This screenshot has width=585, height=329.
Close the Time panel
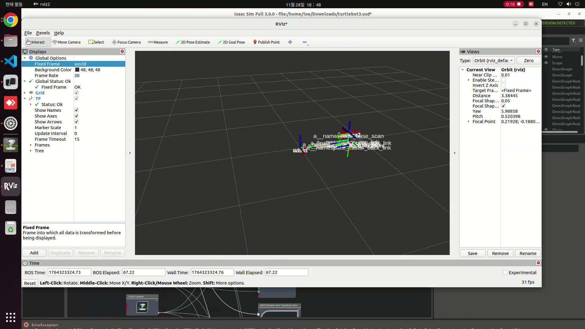tap(538, 263)
